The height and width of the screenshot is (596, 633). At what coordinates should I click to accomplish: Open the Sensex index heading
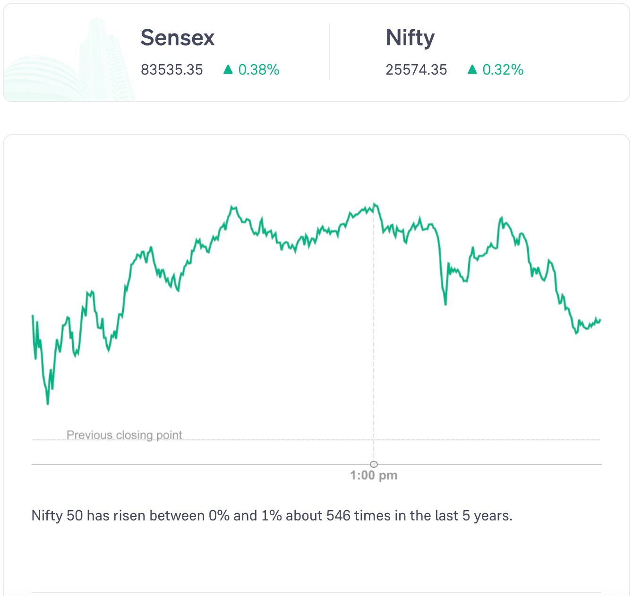click(x=178, y=38)
